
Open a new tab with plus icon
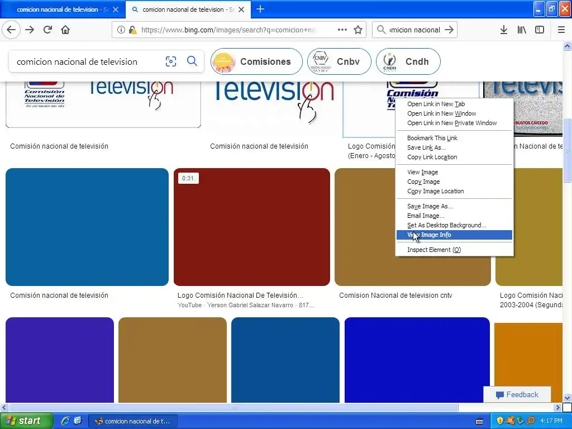(260, 9)
